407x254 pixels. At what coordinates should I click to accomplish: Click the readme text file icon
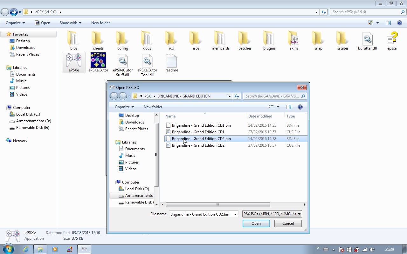[171, 60]
